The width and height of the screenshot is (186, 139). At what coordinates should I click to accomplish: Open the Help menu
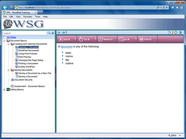(45, 17)
